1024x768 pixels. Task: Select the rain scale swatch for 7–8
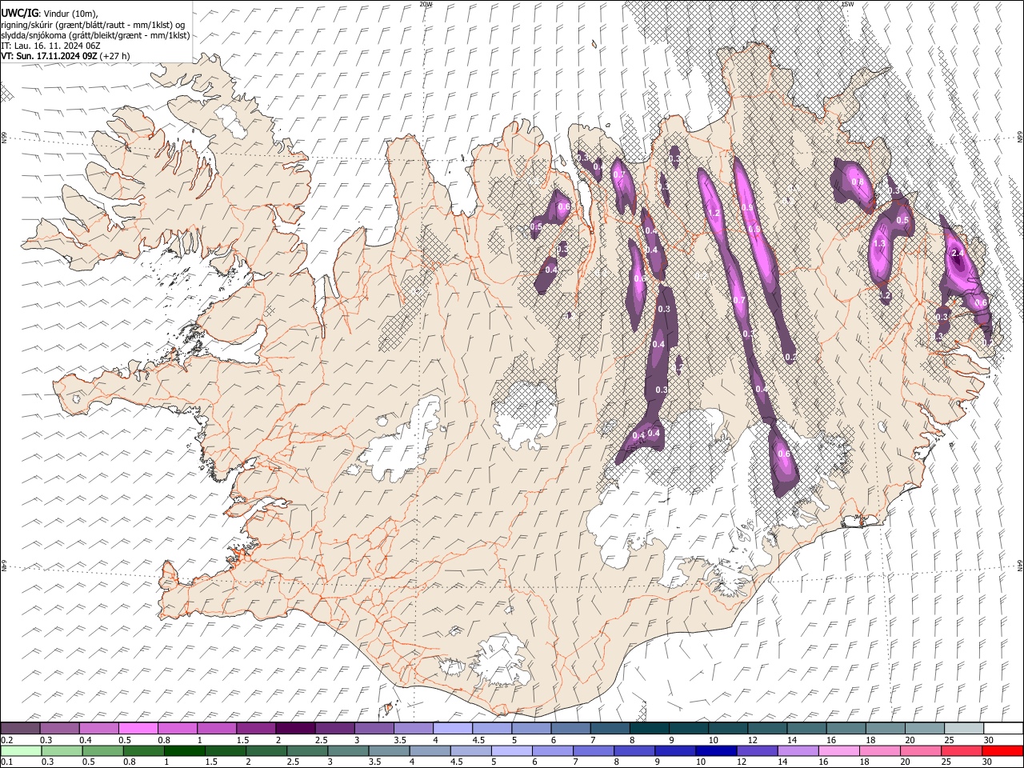tap(593, 751)
